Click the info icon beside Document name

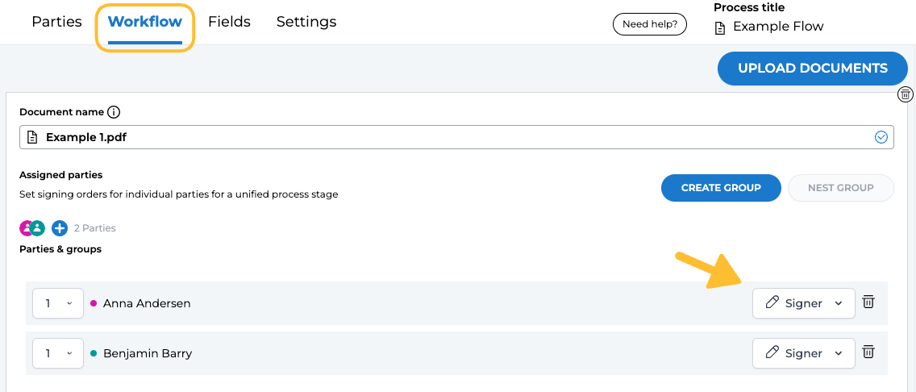(114, 112)
